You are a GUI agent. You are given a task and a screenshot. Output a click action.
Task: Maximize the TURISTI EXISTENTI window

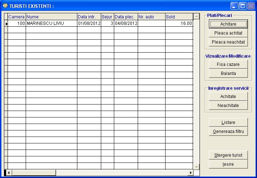coord(243,6)
